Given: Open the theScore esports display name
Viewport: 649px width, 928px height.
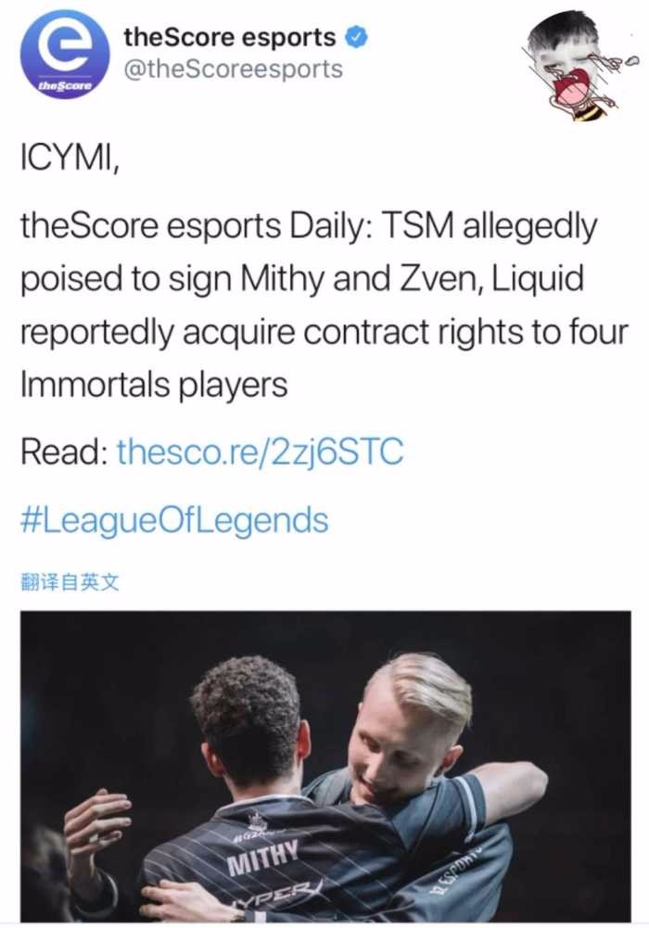Looking at the screenshot, I should click(x=230, y=38).
